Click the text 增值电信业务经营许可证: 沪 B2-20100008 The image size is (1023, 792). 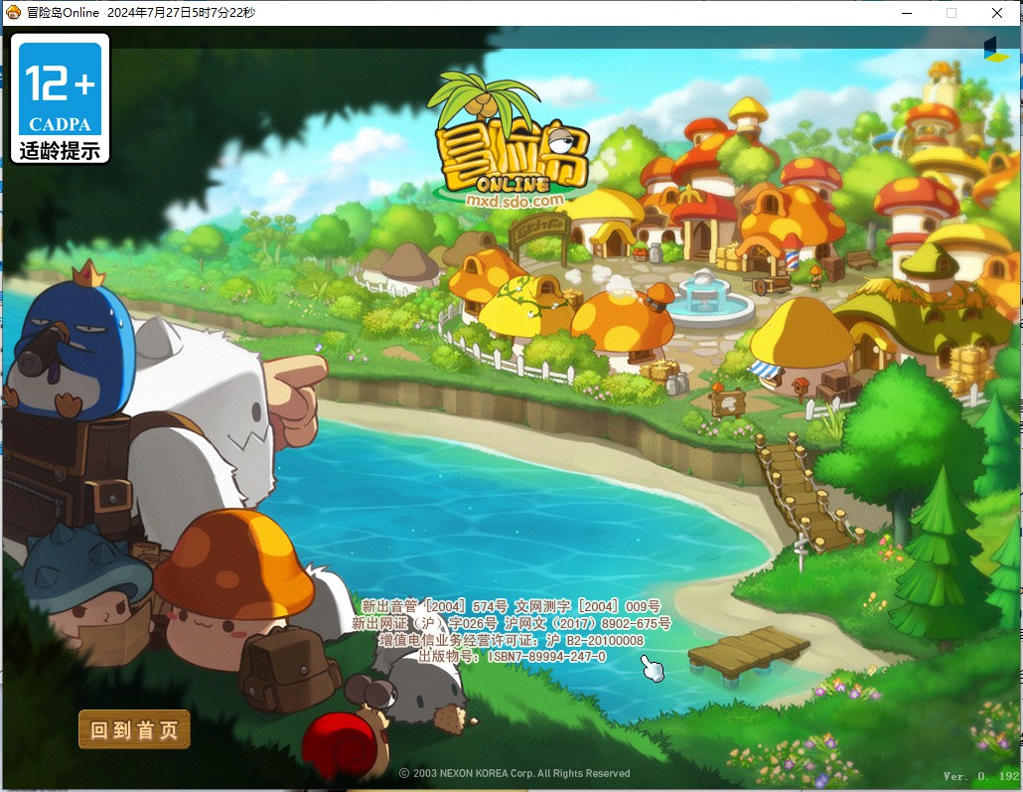(x=511, y=641)
